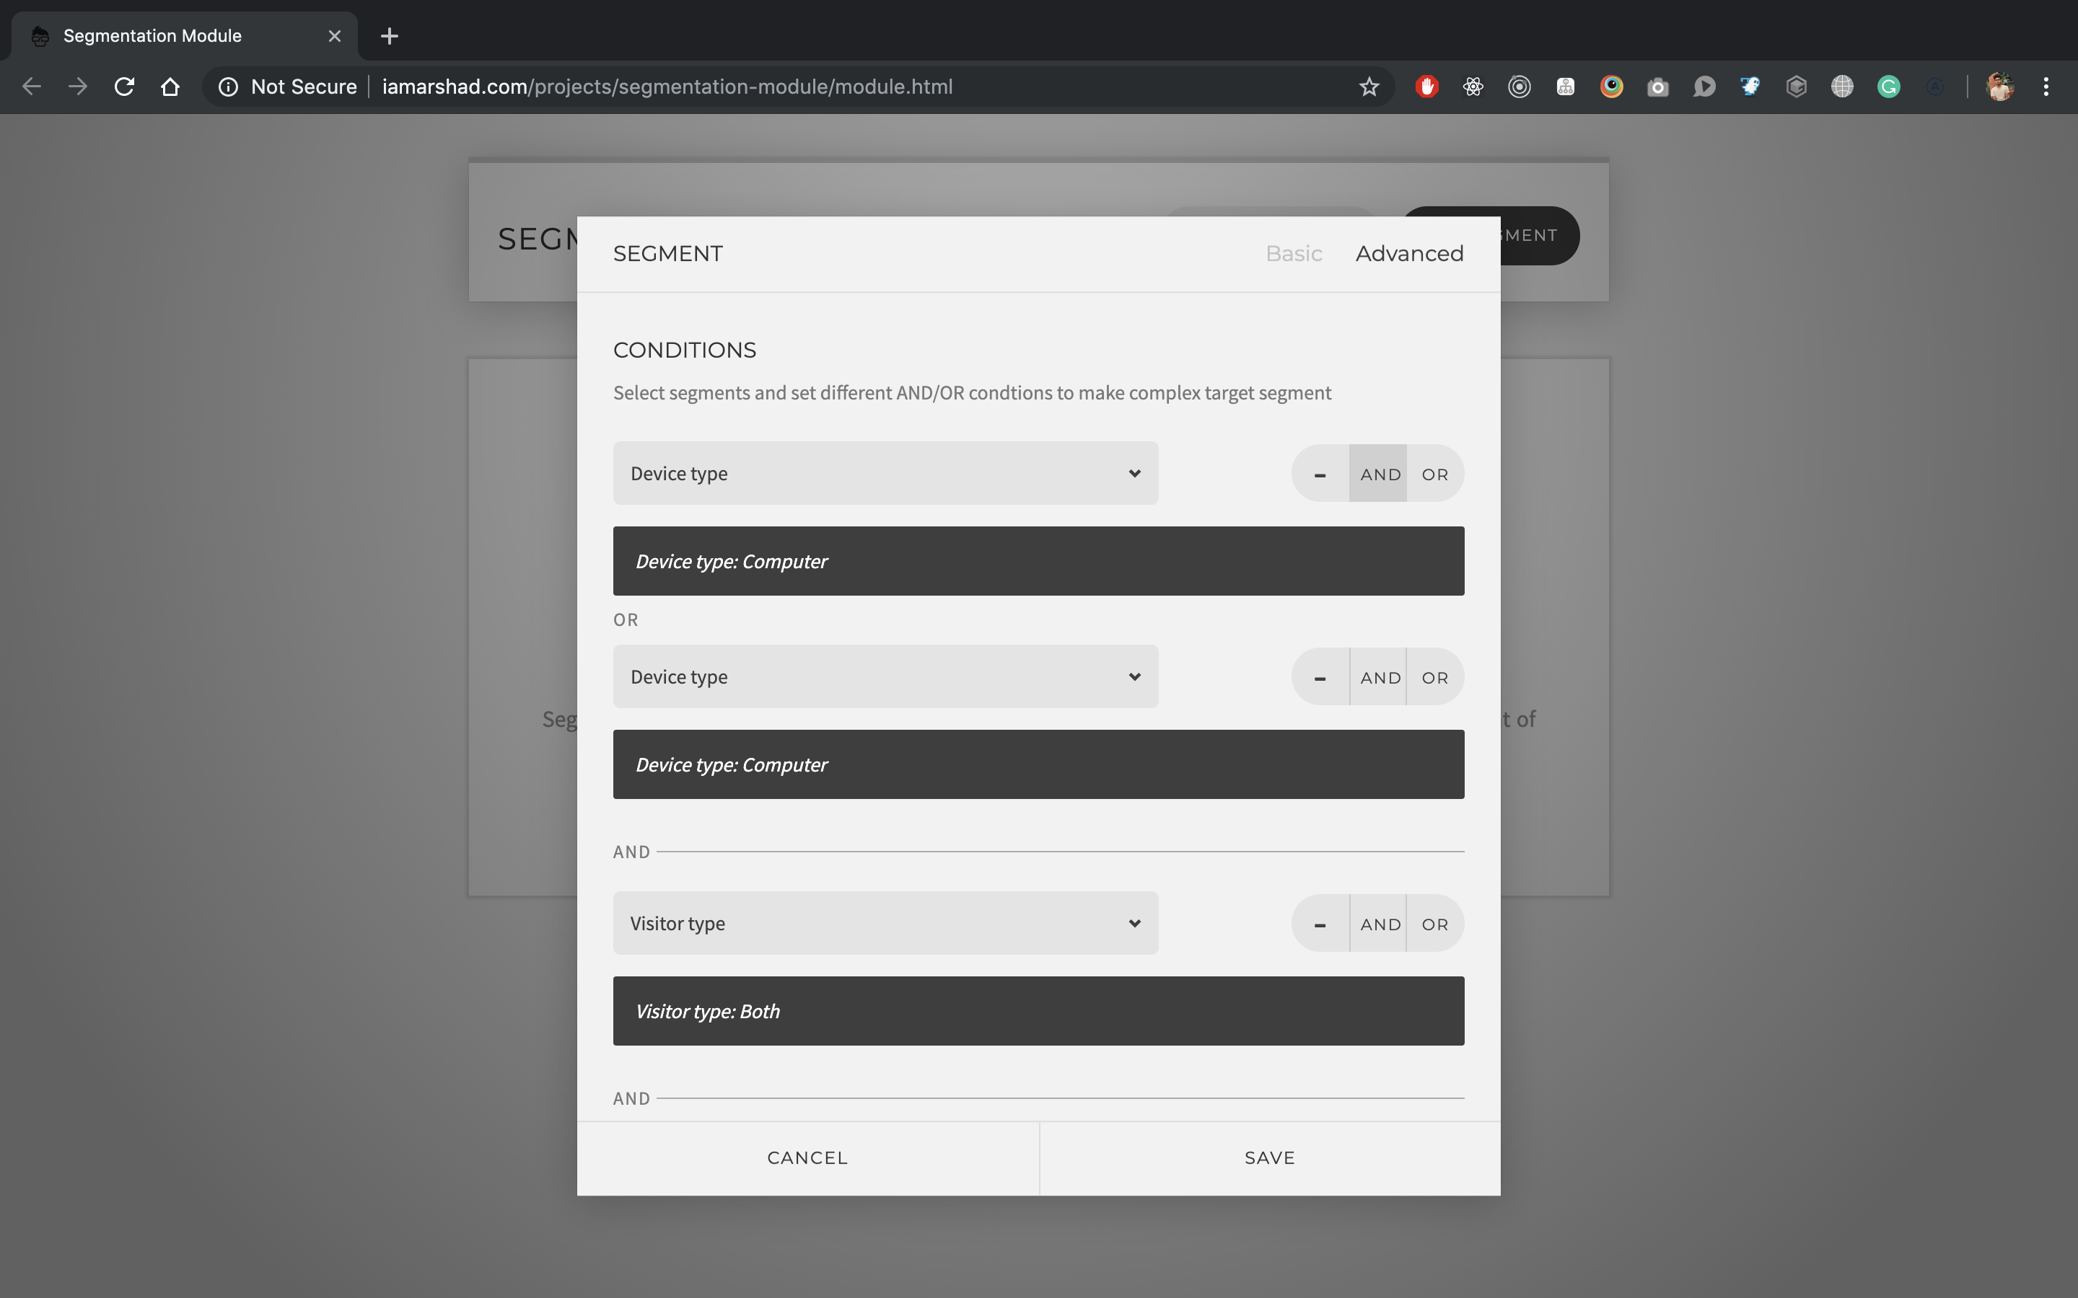The image size is (2078, 1298).
Task: View site information Not Secure icon
Action: [229, 87]
